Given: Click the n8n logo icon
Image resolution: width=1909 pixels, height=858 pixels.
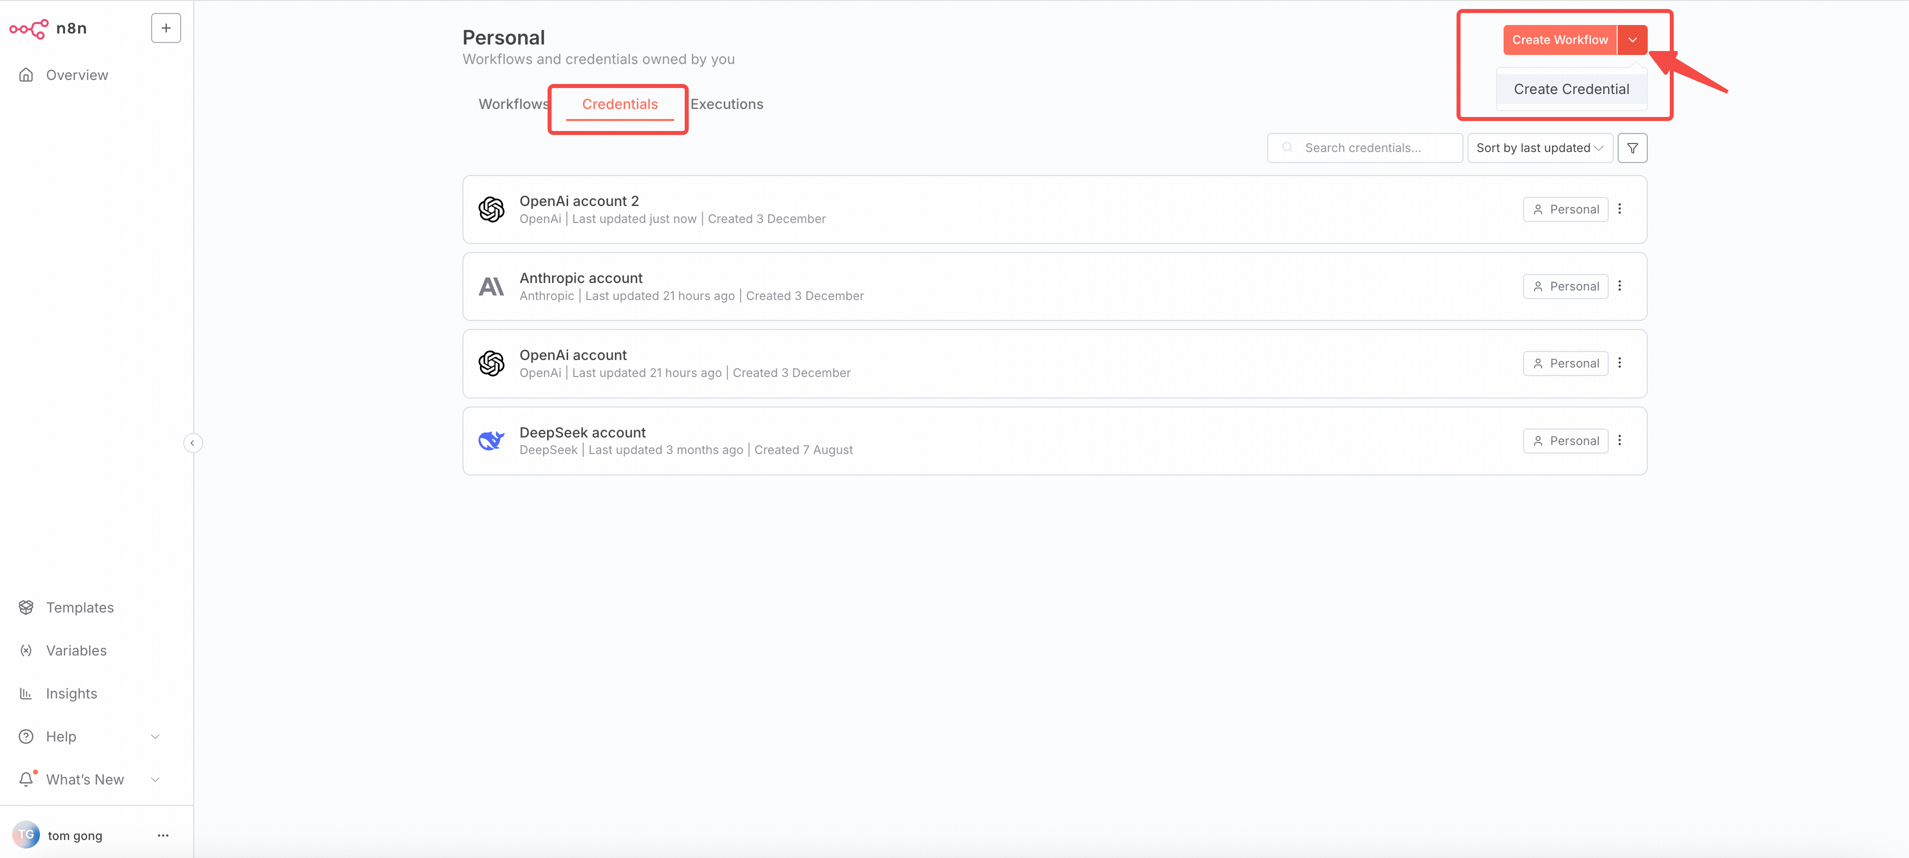Looking at the screenshot, I should coord(29,28).
